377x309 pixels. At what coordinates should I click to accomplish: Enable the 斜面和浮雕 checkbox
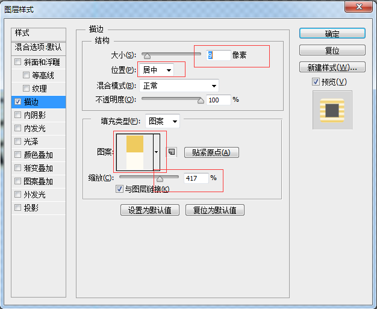[x=18, y=62]
